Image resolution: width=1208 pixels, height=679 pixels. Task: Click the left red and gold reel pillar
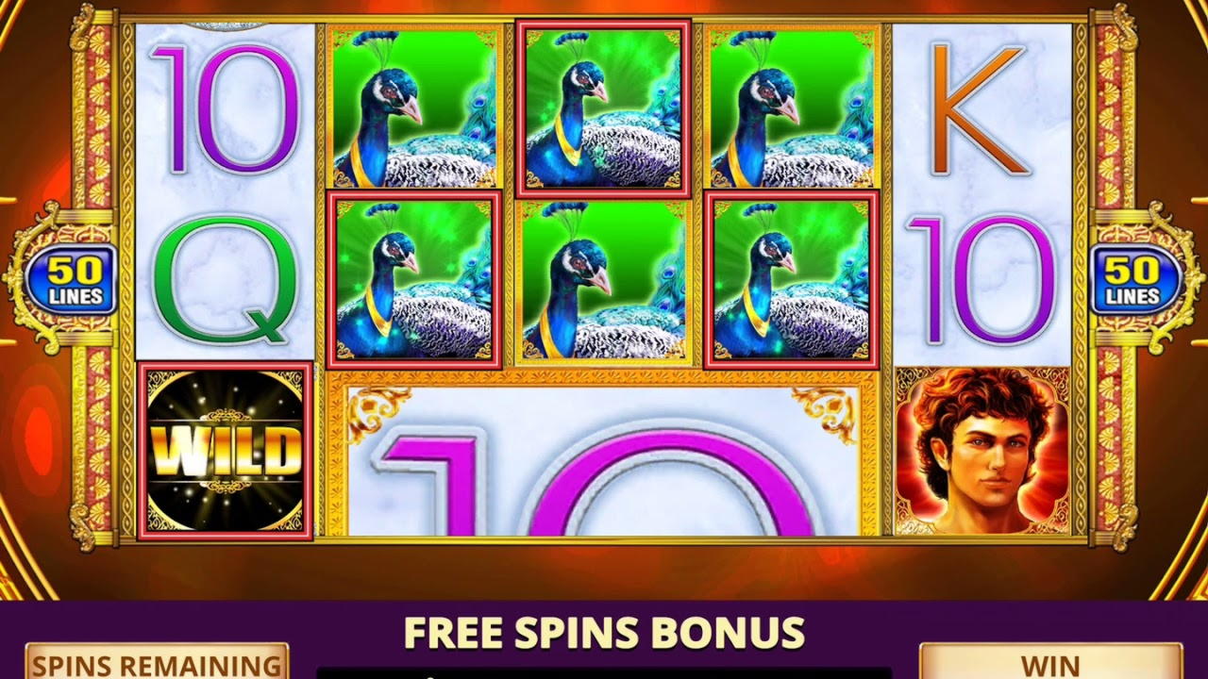coord(92,279)
